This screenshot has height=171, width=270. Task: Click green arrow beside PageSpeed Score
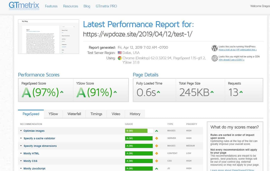tap(62, 92)
